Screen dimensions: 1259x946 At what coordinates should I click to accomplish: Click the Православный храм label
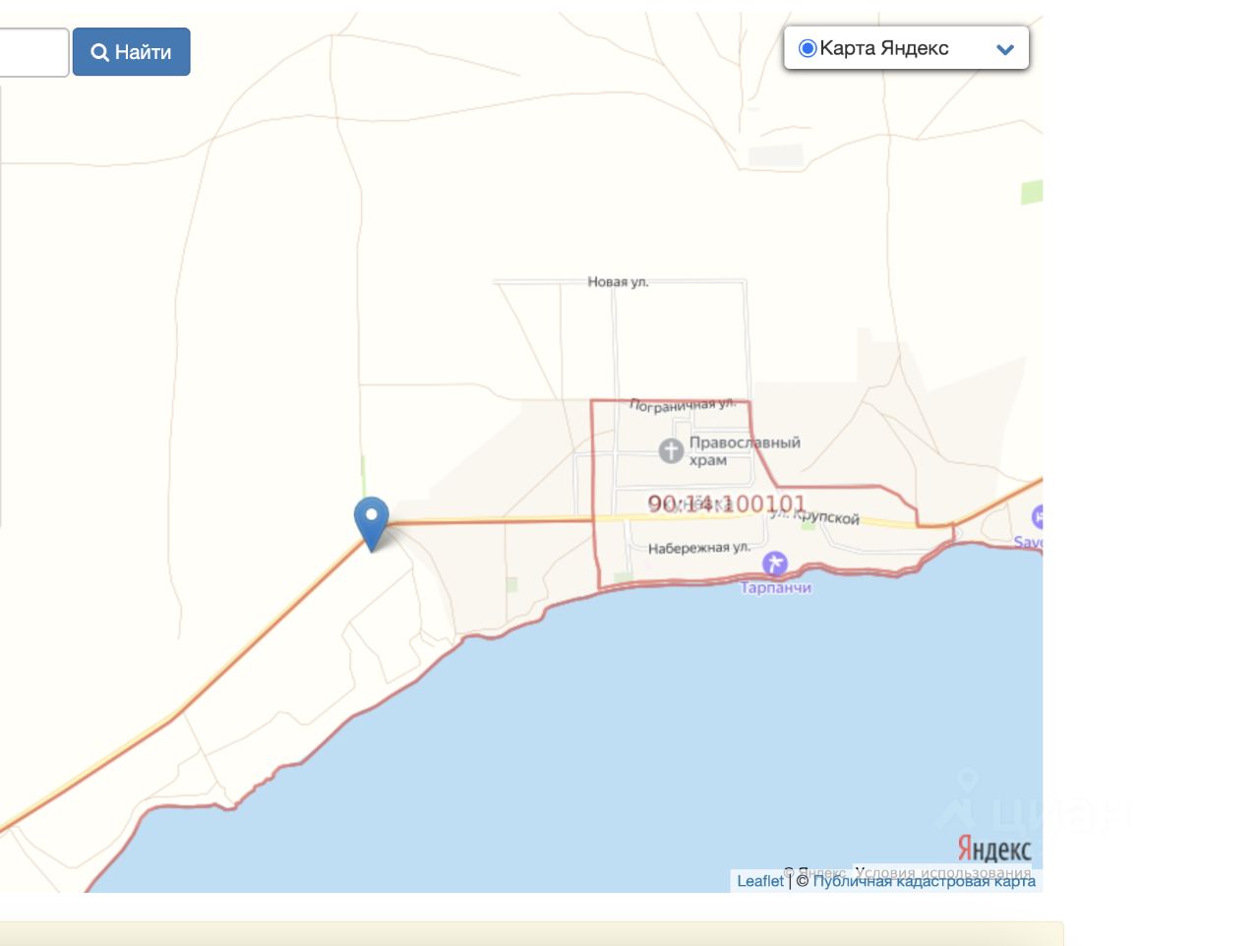tap(745, 451)
